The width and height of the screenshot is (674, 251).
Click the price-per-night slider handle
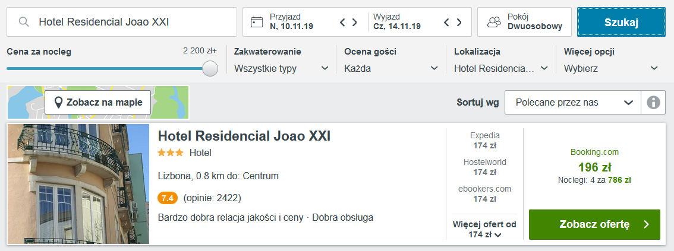coord(210,68)
